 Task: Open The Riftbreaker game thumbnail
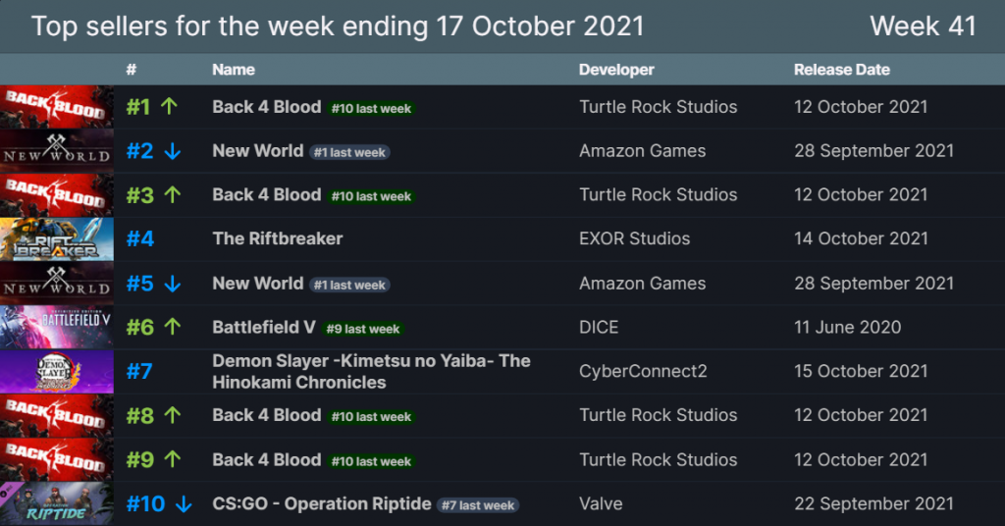point(57,239)
